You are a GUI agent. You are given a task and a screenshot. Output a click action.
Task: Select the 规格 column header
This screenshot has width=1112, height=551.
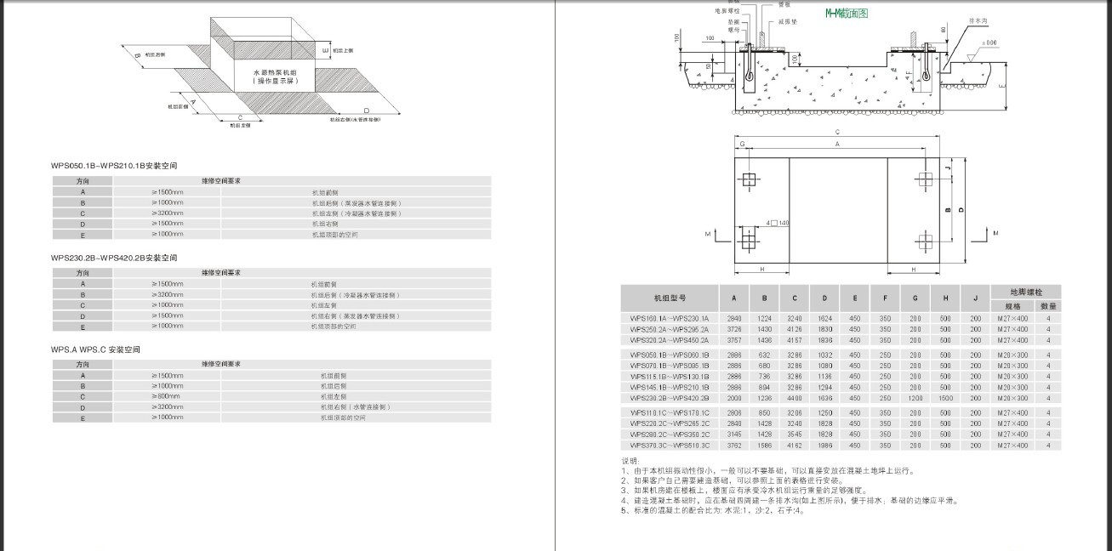coord(1012,306)
